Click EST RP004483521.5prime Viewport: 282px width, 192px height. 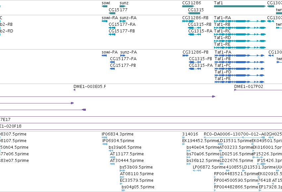pyautogui.click(x=236, y=174)
